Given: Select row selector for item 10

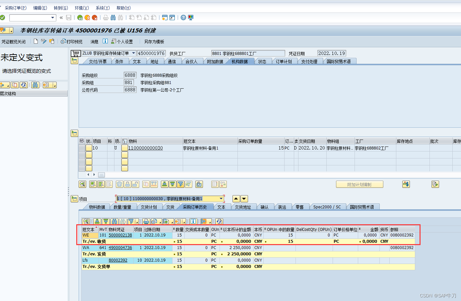Looking at the screenshot, I should (x=82, y=148).
